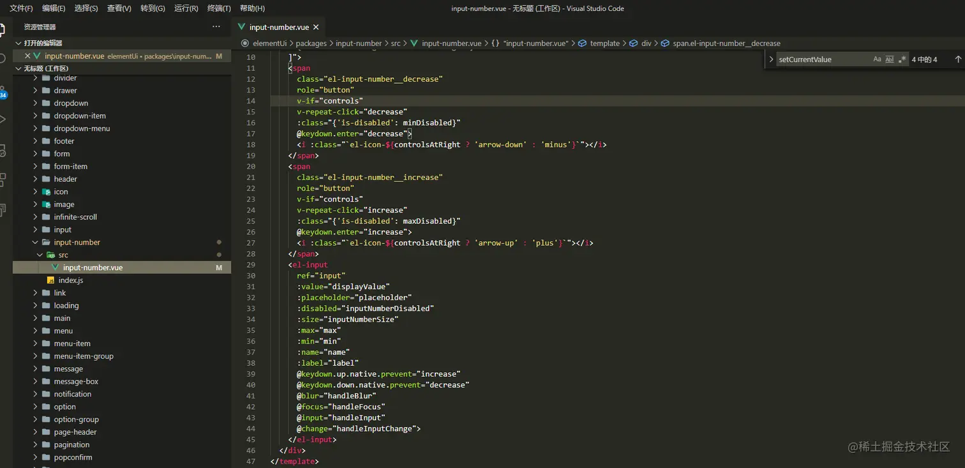Screen dimensions: 965x468
Task: Click the menu folder icon
Action: 46,331
